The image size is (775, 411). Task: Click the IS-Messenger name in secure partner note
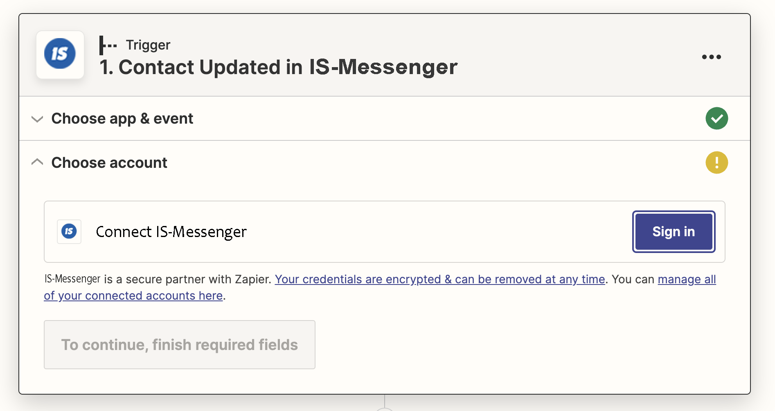(x=72, y=279)
